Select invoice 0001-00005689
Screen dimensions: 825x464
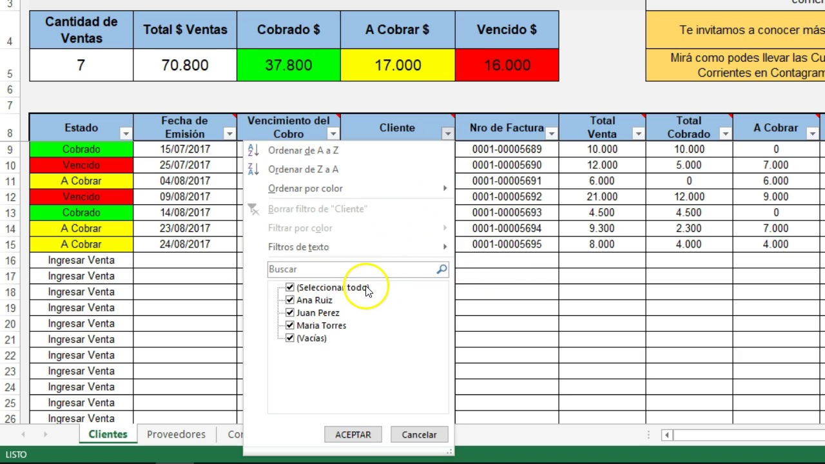coord(507,150)
